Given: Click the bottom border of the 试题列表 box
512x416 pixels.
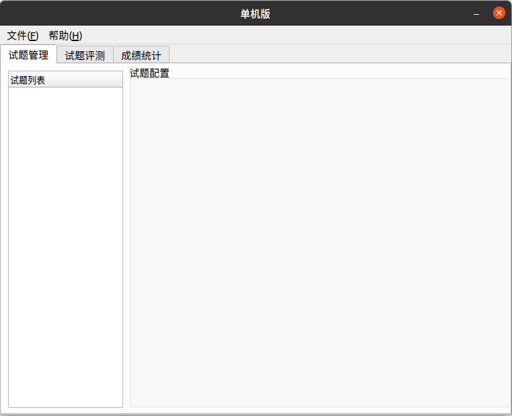Looking at the screenshot, I should click(x=65, y=407).
